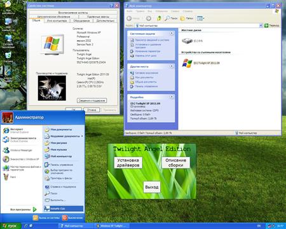
Task: Open the Network Places desktop icon
Action: click(8, 41)
